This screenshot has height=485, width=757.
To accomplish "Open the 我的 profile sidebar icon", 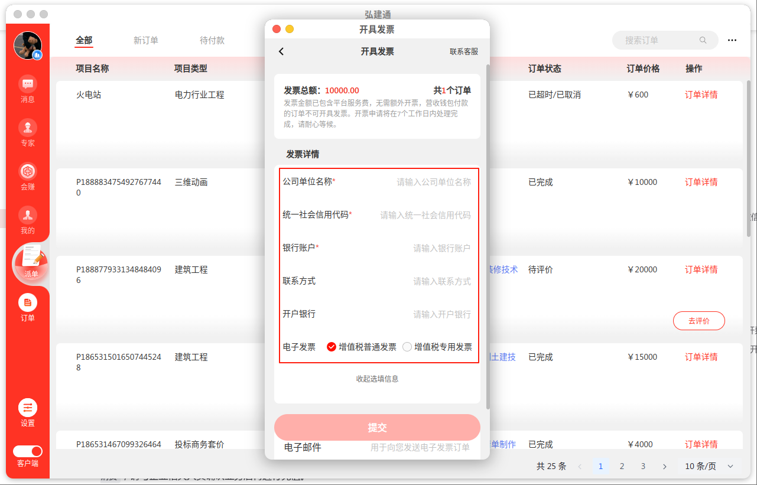I will point(28,216).
